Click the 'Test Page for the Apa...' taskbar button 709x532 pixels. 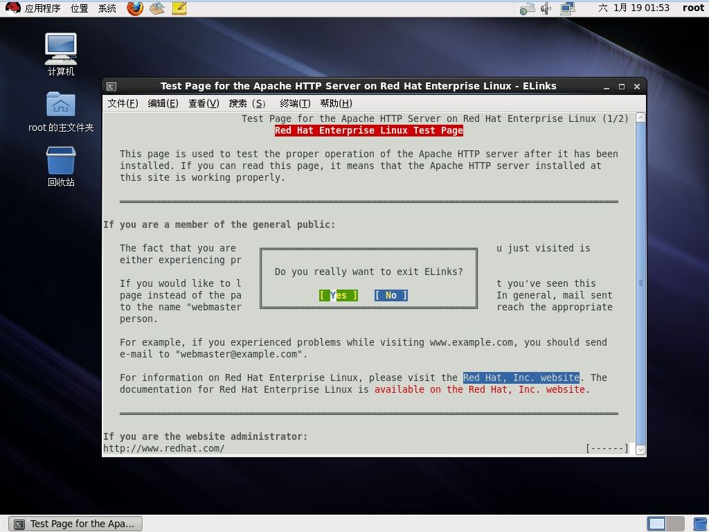(75, 524)
